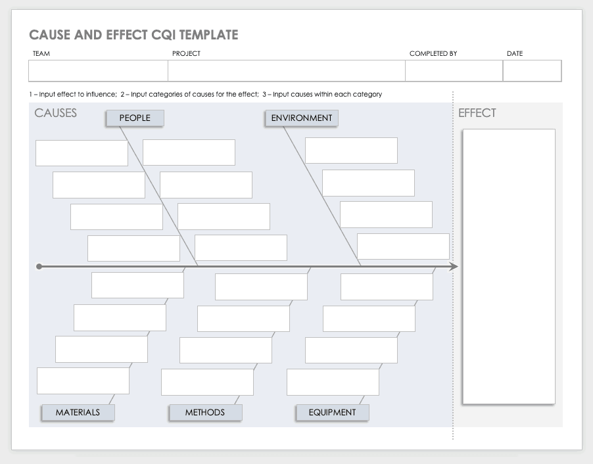593x464 pixels.
Task: Click the PEOPLE category label
Action: tap(134, 118)
